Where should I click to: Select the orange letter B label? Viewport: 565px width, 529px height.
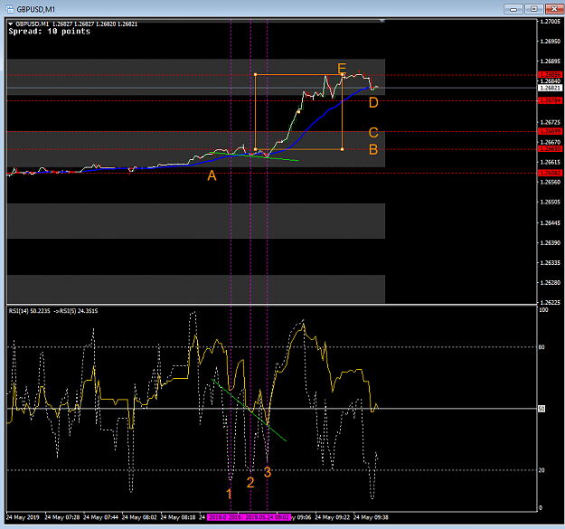click(x=373, y=149)
